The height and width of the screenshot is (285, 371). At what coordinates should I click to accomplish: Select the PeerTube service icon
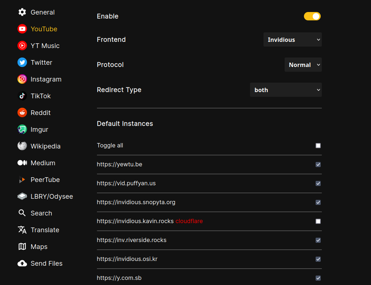coord(22,179)
